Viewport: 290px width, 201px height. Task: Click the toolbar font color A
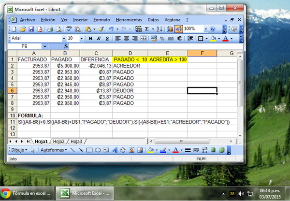coord(225,39)
